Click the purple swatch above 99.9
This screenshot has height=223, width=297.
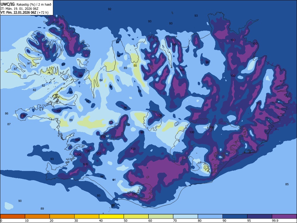click(284, 216)
